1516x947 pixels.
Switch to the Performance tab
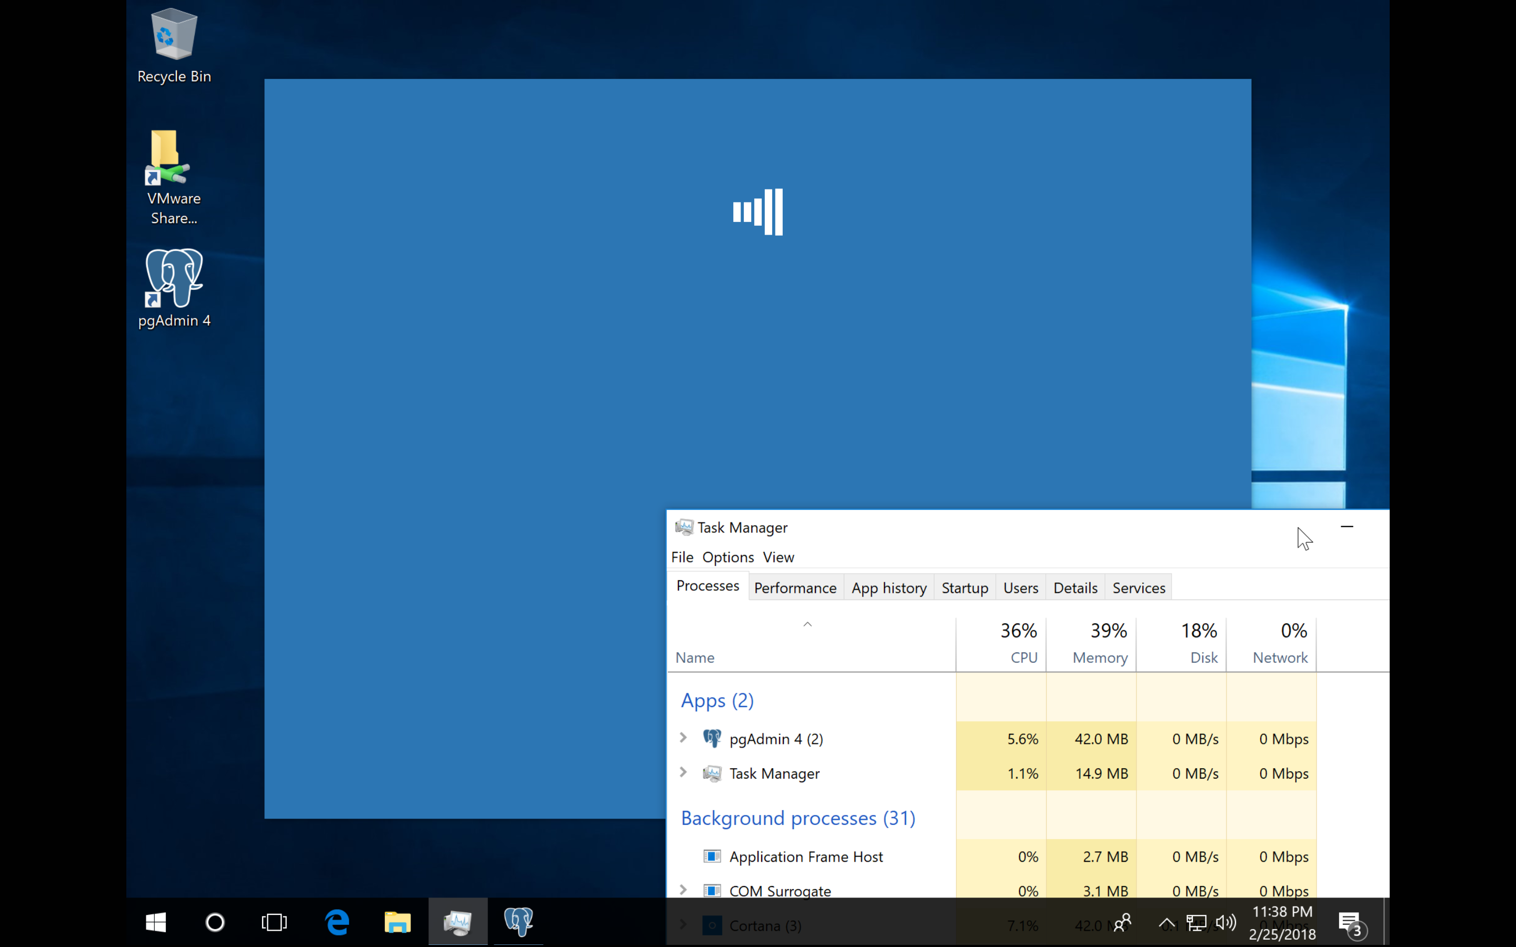[794, 588]
